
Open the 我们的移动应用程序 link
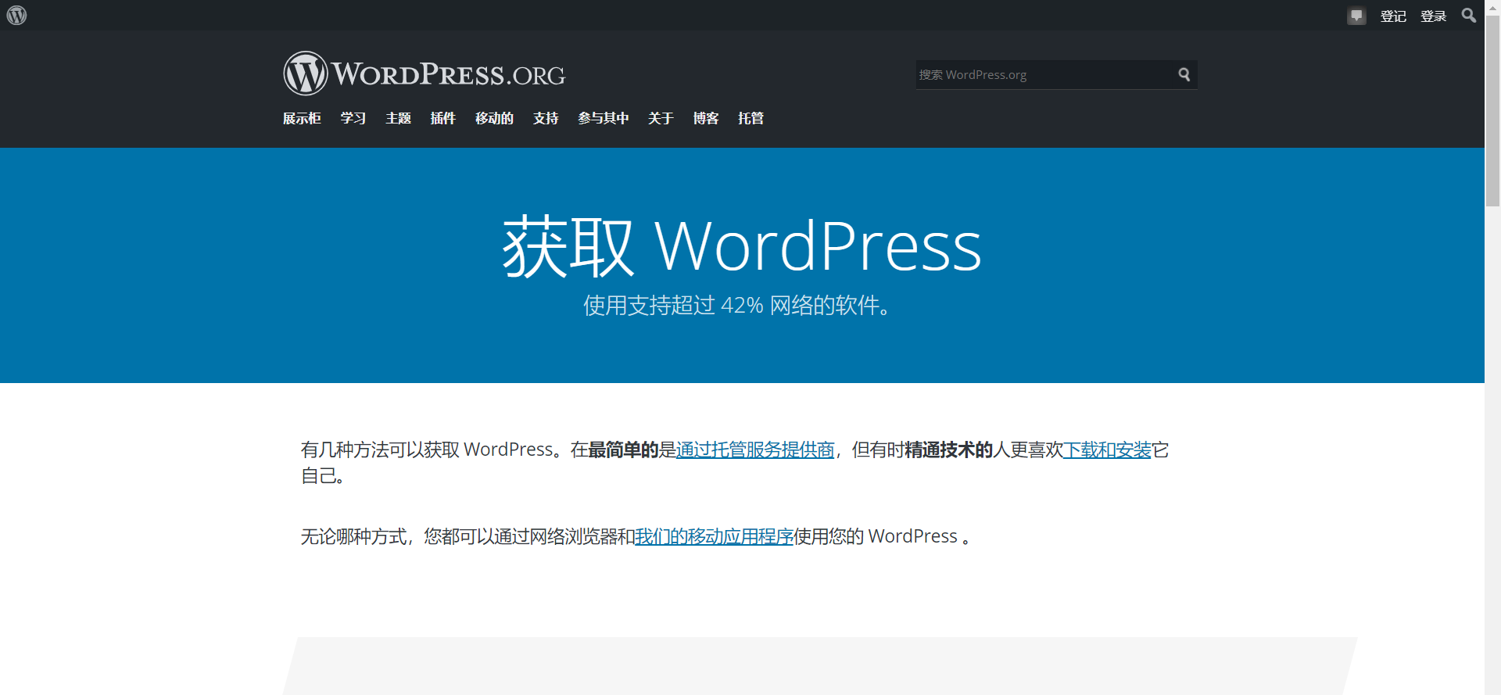coord(715,536)
